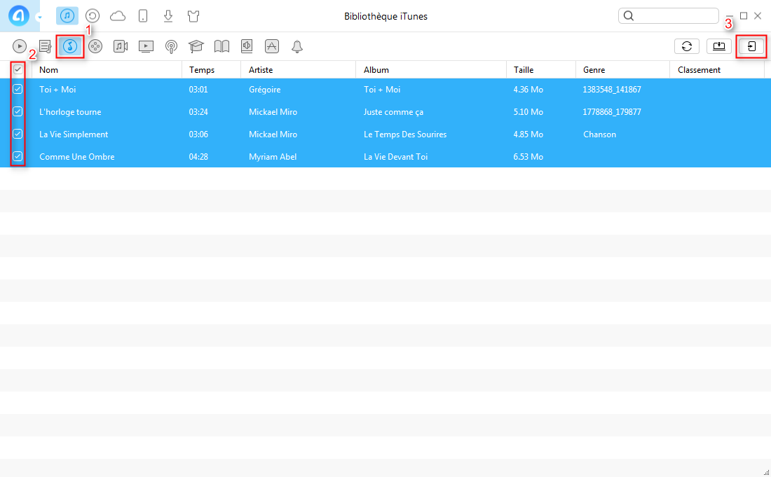Click the magnifying glass search icon
The height and width of the screenshot is (477, 771).
point(629,15)
